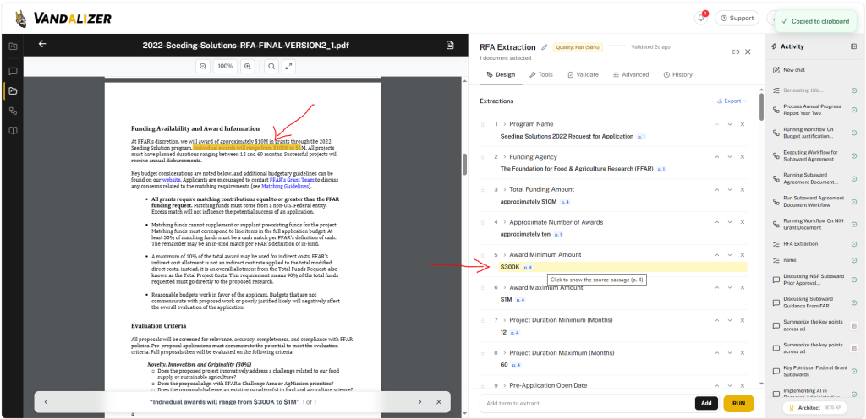The image size is (866, 419).
Task: Click the Add button
Action: [x=706, y=403]
